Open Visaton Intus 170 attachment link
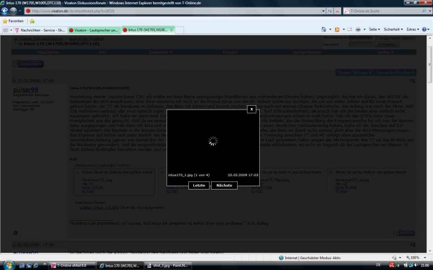433x270 pixels. pyautogui.click(x=99, y=208)
